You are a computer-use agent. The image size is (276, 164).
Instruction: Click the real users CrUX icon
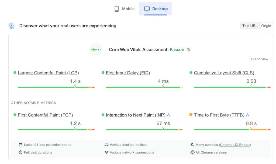pos(12,26)
